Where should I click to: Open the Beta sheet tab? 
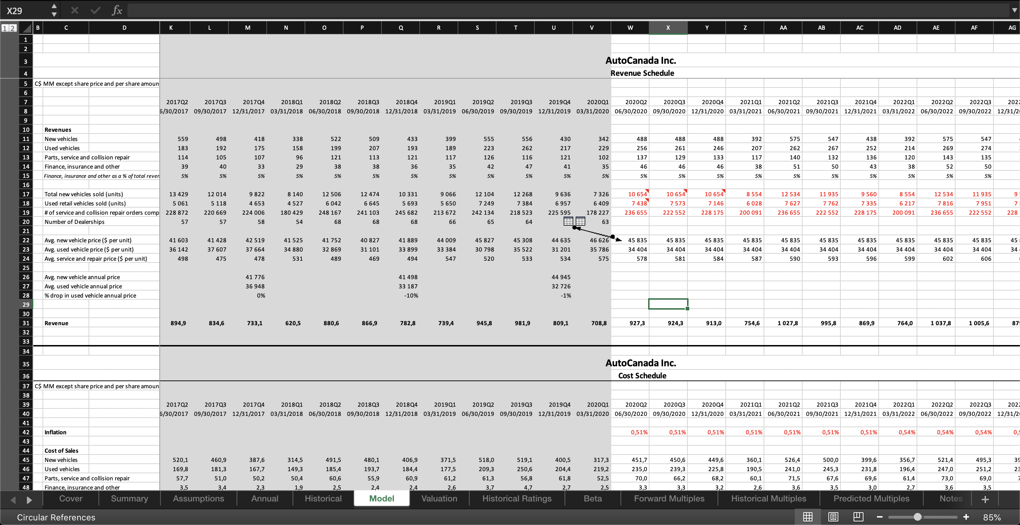pyautogui.click(x=593, y=498)
